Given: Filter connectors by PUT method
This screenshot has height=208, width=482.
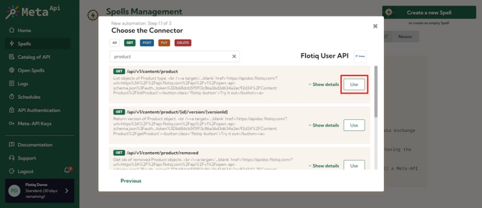Looking at the screenshot, I should [164, 43].
